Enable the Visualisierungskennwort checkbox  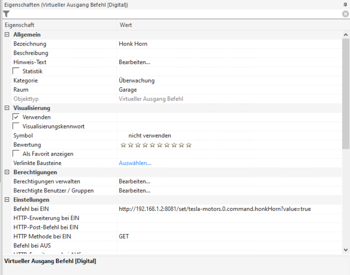coord(16,126)
